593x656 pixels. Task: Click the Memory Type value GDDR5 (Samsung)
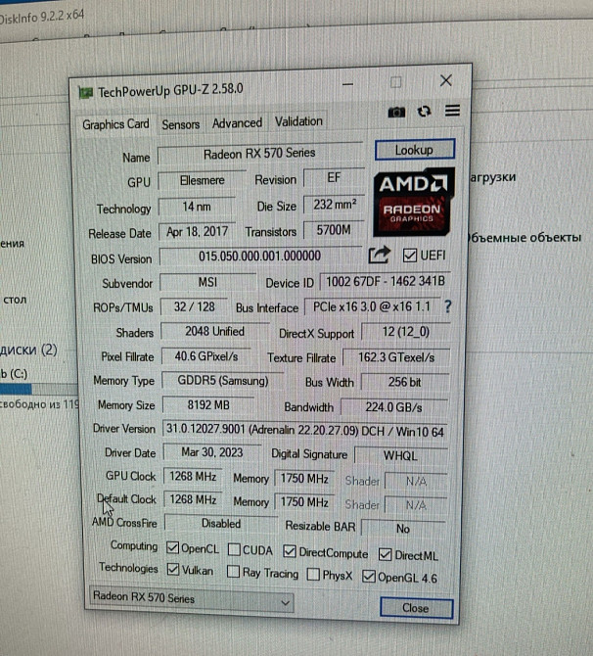(x=223, y=381)
